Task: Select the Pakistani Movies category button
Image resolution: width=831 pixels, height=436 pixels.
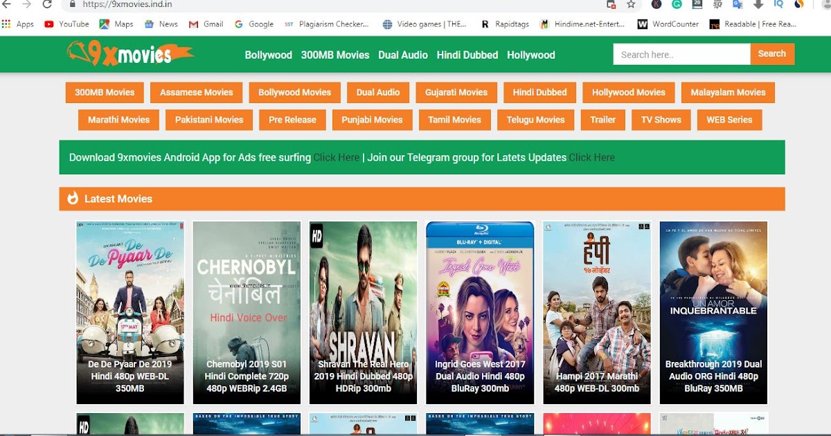Action: pyautogui.click(x=209, y=120)
